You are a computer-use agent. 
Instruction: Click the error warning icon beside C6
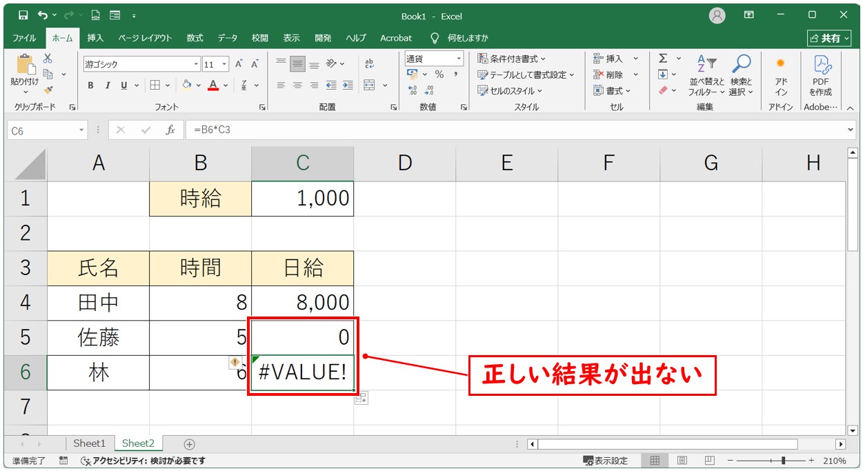[235, 361]
